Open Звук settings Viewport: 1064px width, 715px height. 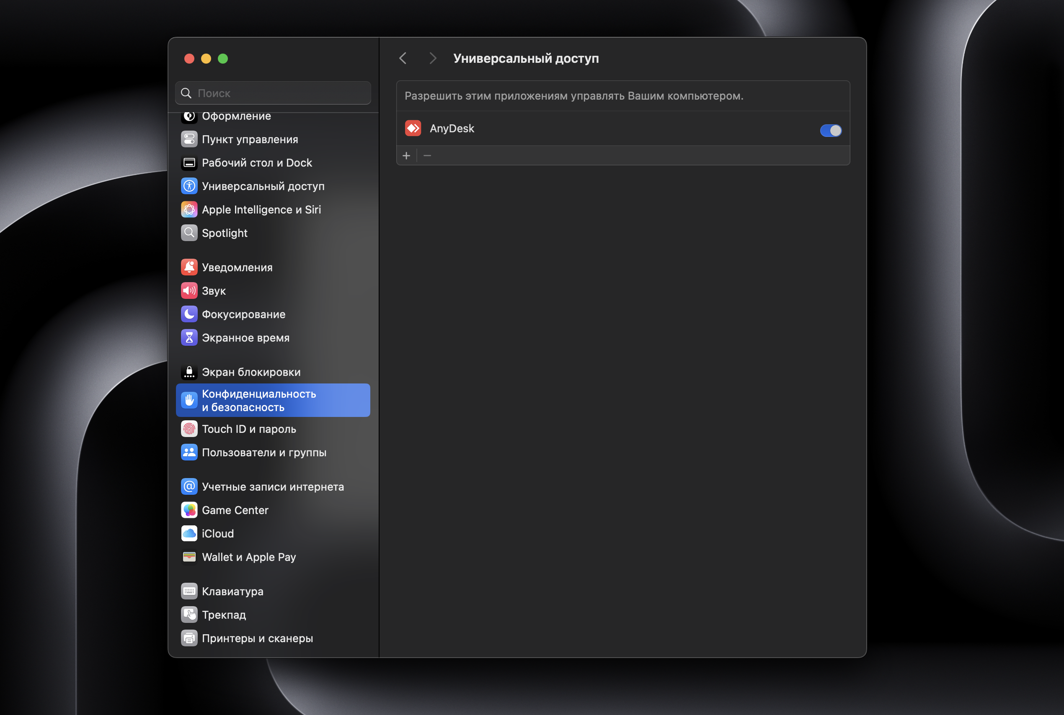click(x=273, y=291)
